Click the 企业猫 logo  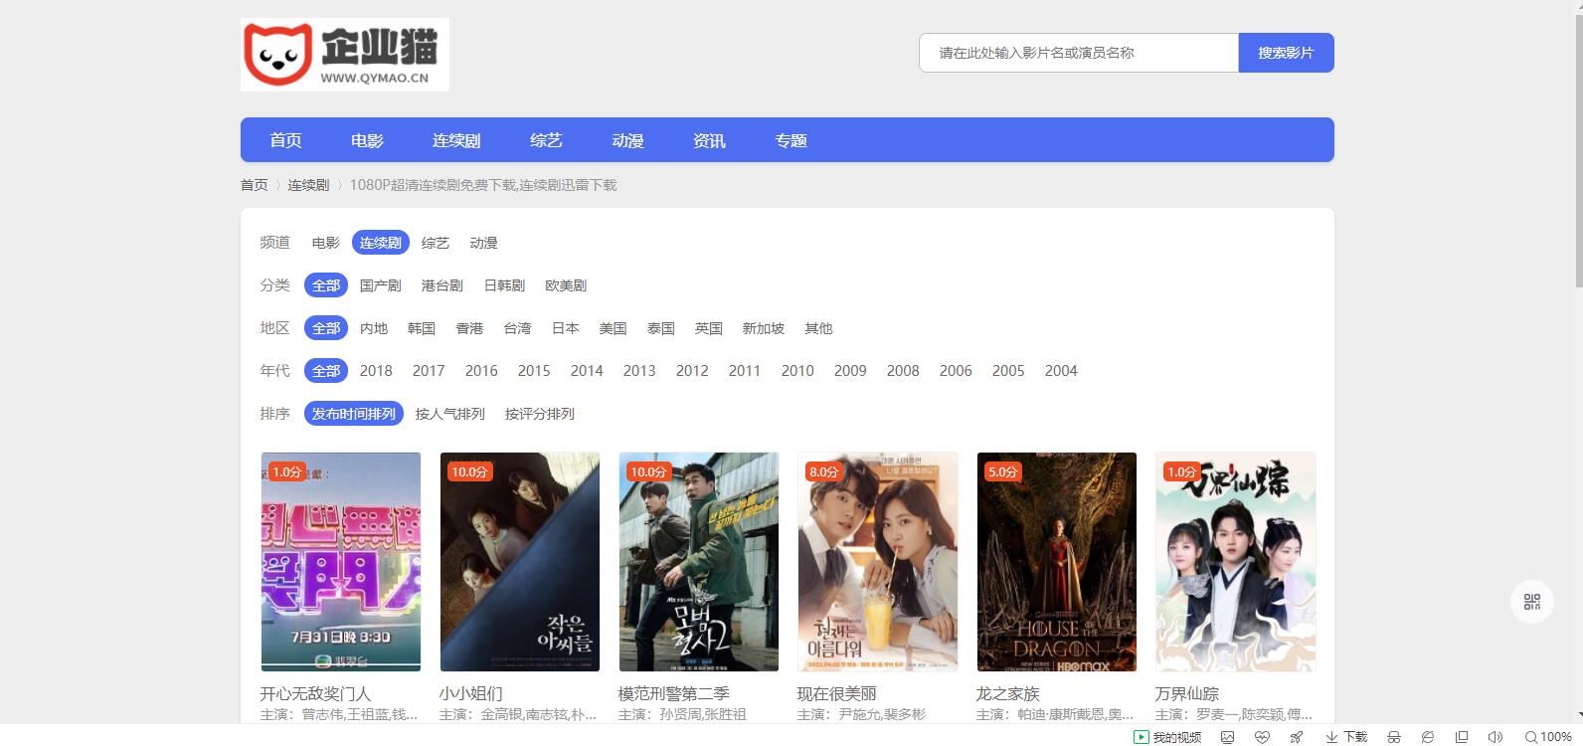point(345,55)
